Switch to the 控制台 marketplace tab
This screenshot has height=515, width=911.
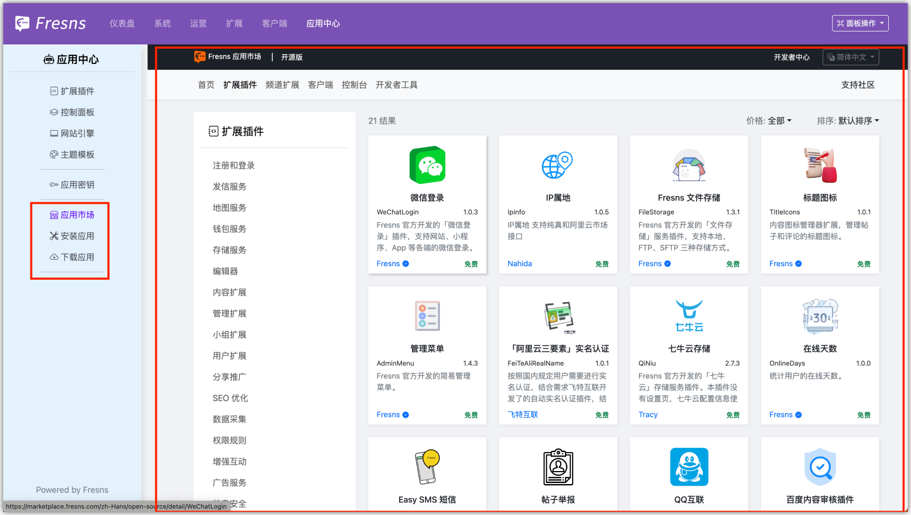(x=354, y=85)
